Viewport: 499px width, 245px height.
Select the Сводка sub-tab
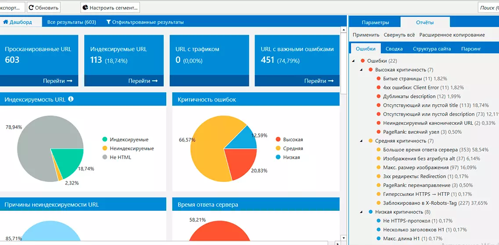(x=394, y=49)
